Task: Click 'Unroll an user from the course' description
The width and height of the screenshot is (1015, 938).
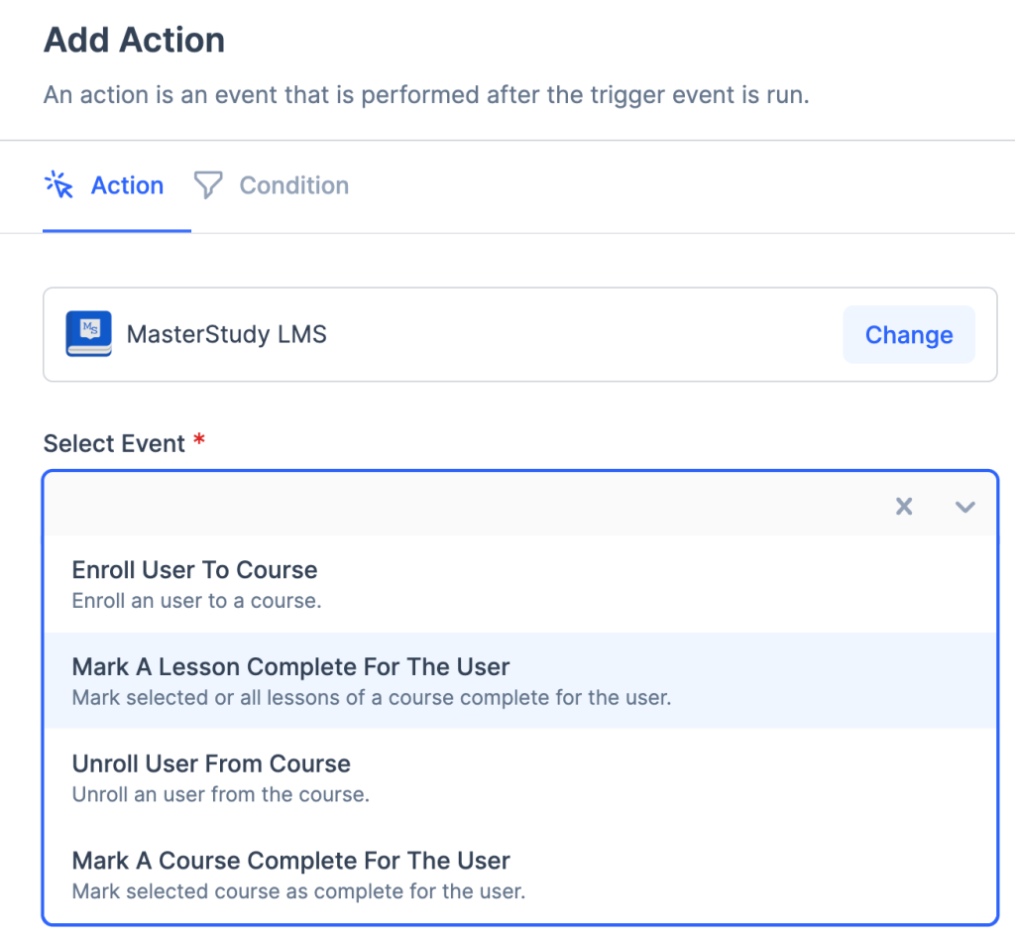Action: (x=220, y=794)
